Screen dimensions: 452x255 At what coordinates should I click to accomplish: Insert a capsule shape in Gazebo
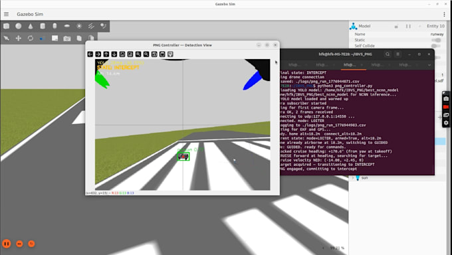point(55,26)
